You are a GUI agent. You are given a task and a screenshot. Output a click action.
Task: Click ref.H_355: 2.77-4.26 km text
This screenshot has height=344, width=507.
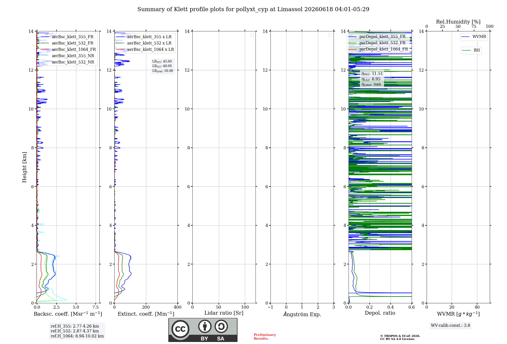[x=75, y=326]
